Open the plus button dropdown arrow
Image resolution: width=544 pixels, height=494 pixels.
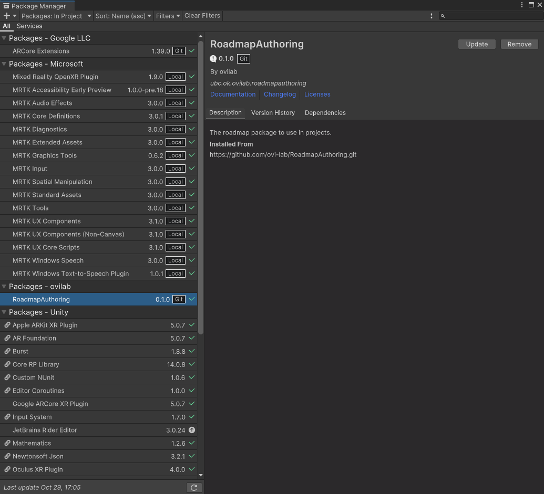click(x=15, y=16)
